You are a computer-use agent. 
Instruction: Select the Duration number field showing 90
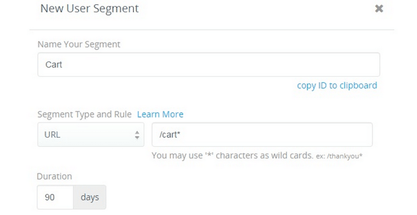pyautogui.click(x=55, y=198)
